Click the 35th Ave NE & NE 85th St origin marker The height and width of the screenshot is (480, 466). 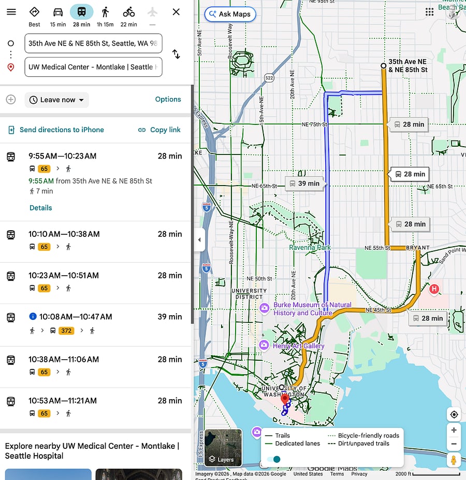384,65
